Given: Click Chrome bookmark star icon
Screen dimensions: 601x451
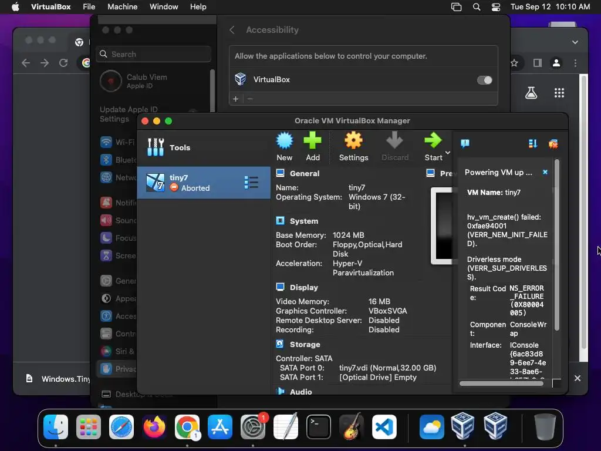Looking at the screenshot, I should coord(514,63).
